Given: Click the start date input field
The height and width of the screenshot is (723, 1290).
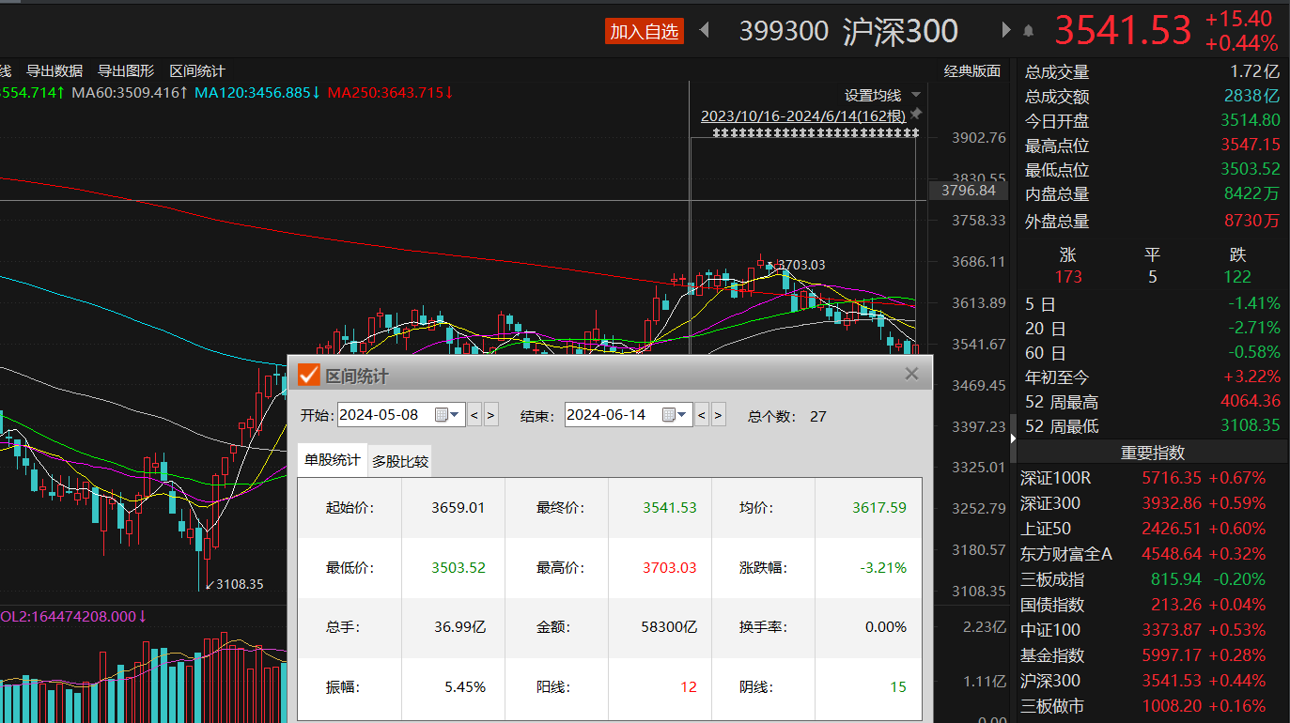Looking at the screenshot, I should pyautogui.click(x=385, y=415).
